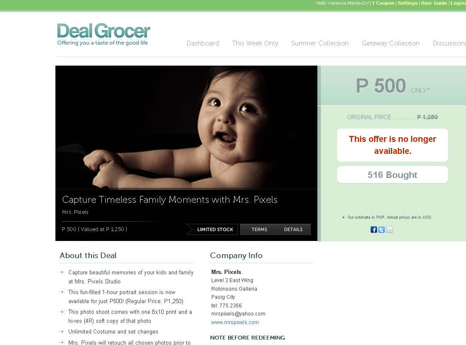The width and height of the screenshot is (466, 346).
Task: Click the 'offer is no longer available' notice
Action: point(392,145)
